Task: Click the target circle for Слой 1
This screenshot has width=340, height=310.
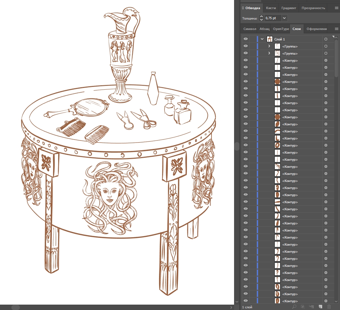Action: click(x=326, y=39)
